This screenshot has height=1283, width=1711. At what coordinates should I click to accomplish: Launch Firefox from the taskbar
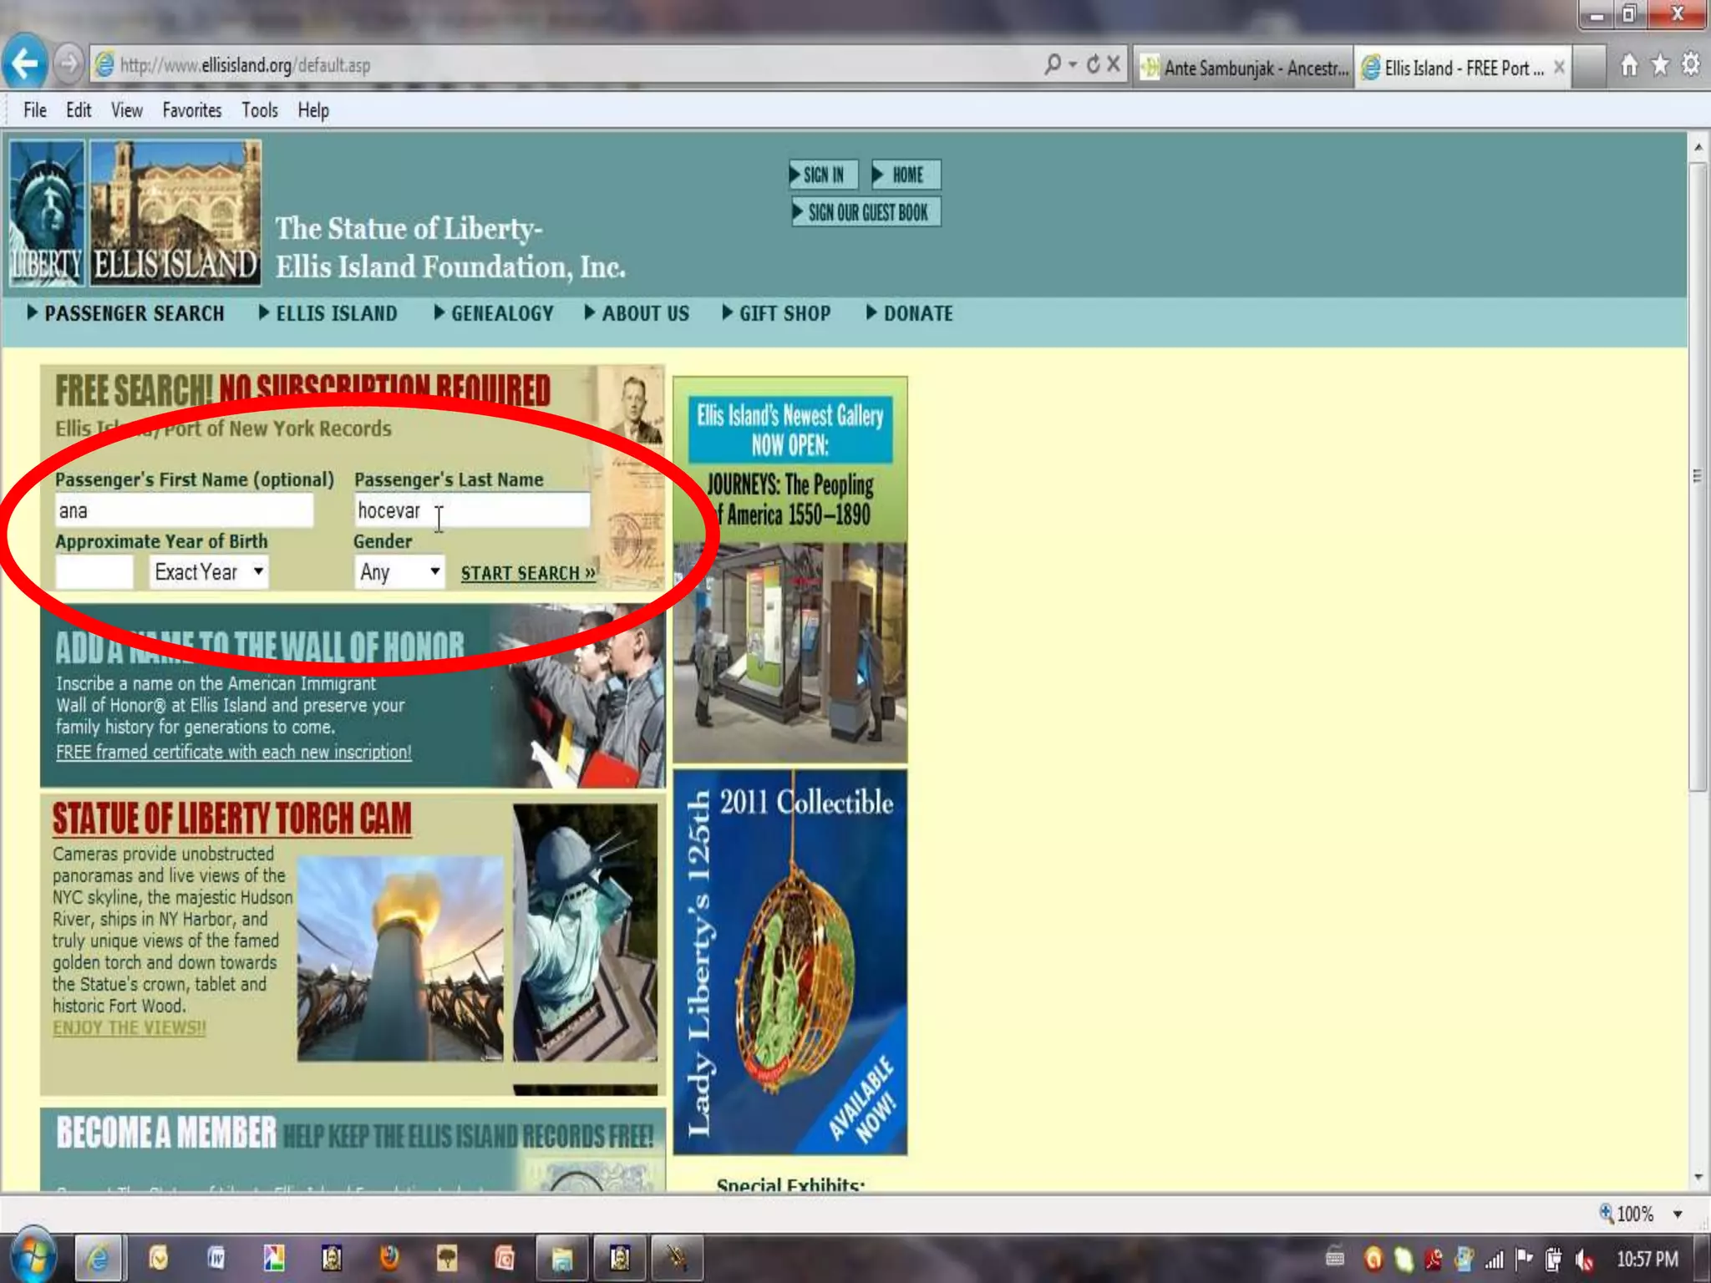pos(389,1258)
